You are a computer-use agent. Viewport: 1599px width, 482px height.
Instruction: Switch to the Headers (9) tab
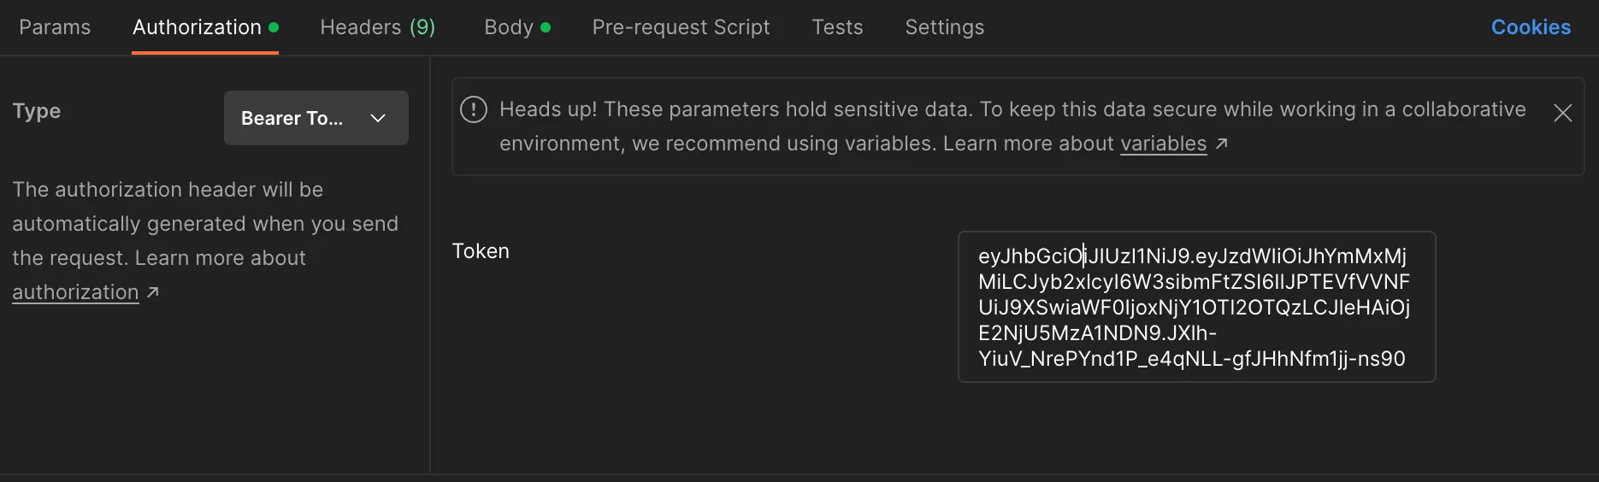[377, 27]
